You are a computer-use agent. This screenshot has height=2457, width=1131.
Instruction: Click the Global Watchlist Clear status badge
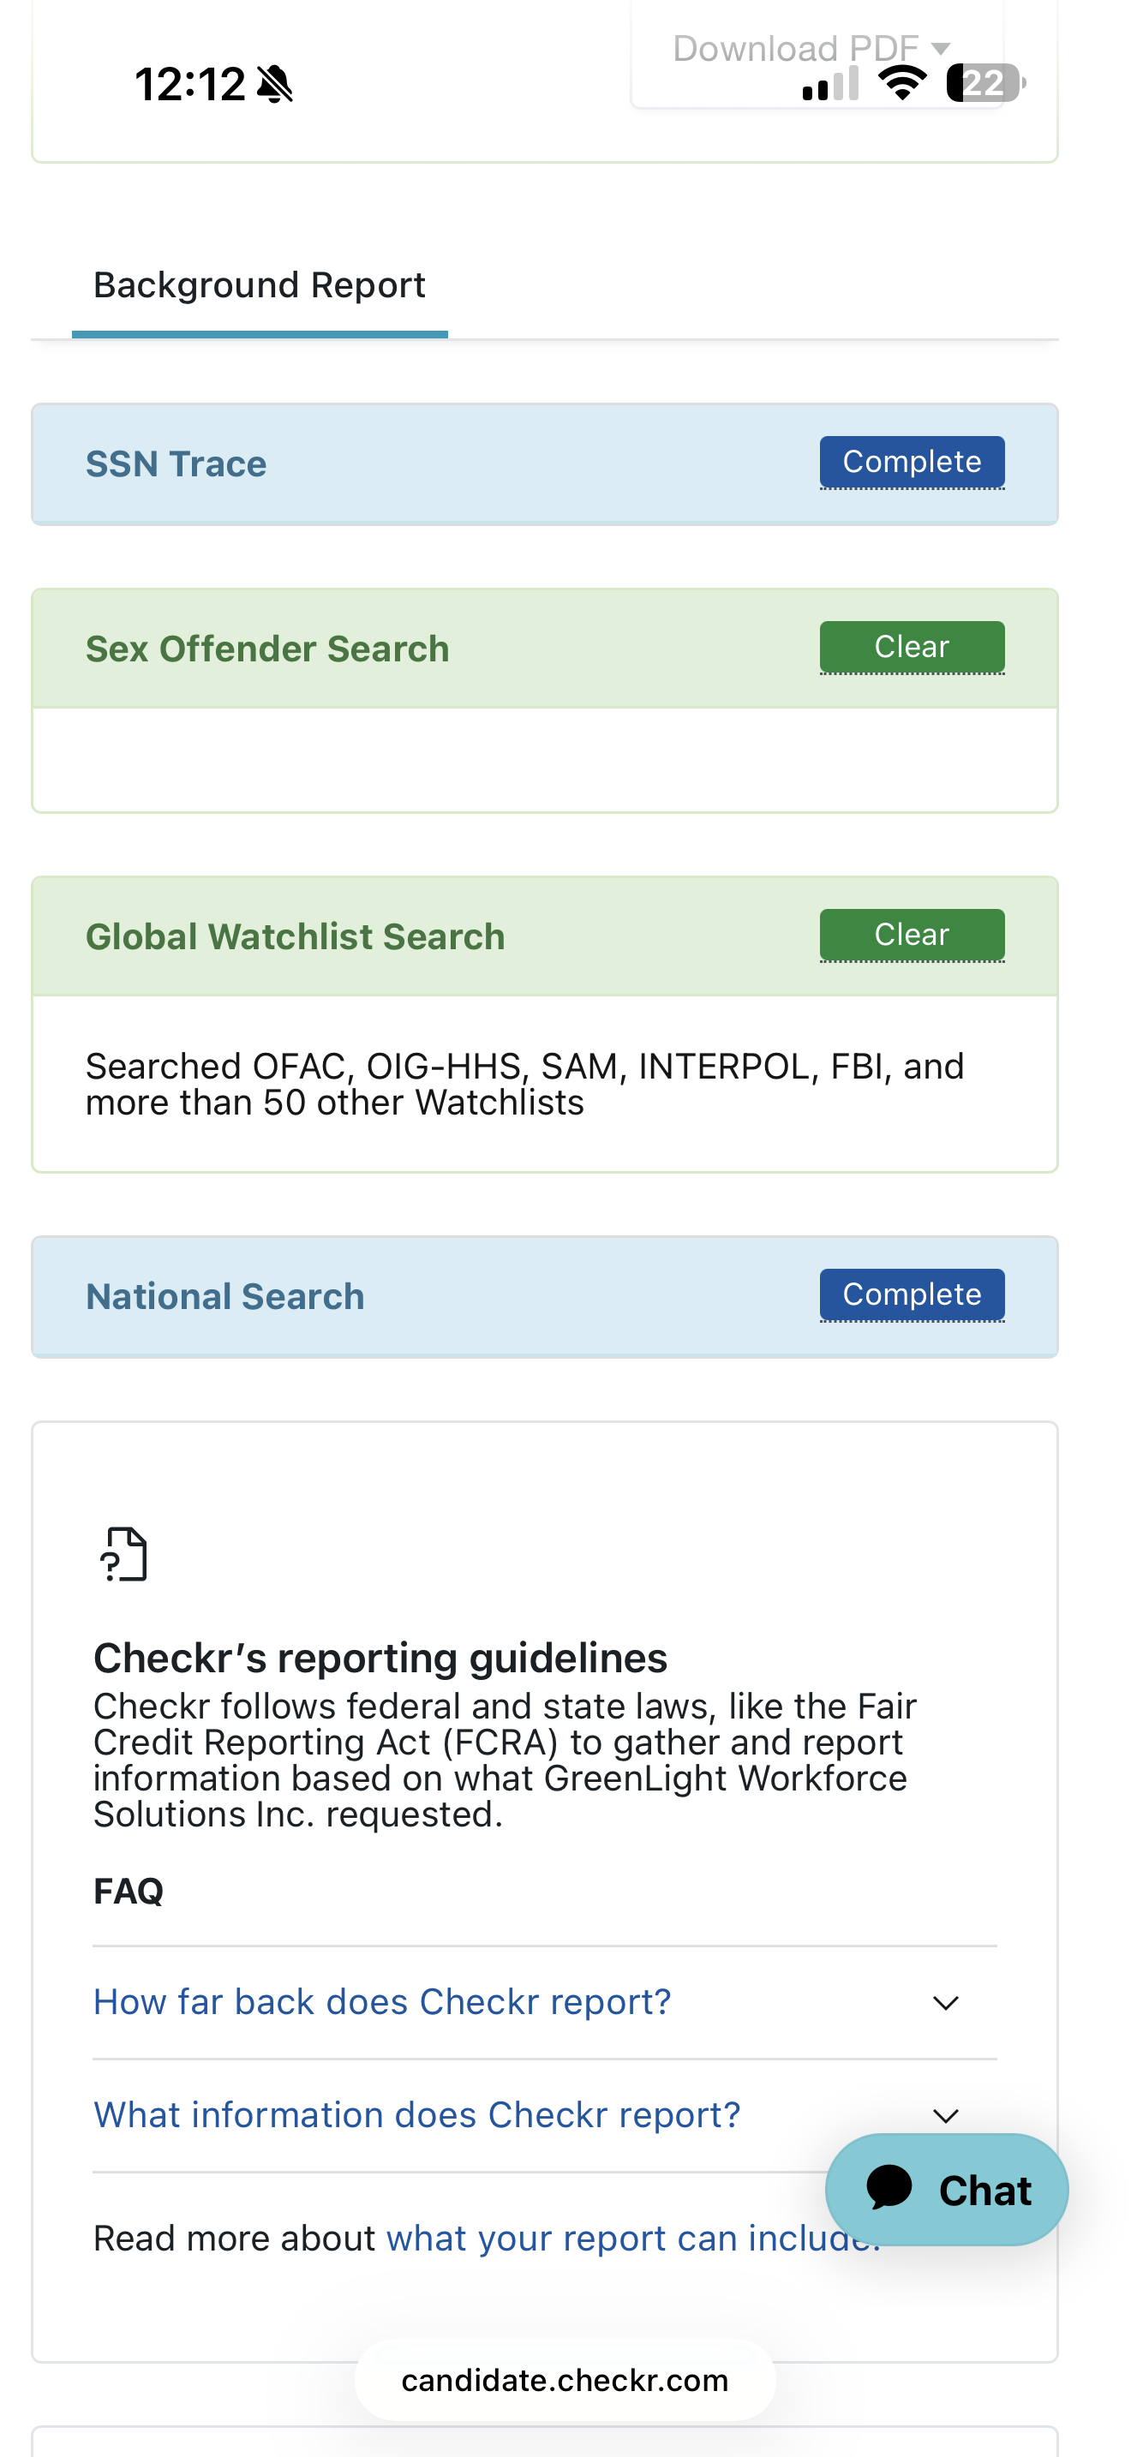coord(911,935)
